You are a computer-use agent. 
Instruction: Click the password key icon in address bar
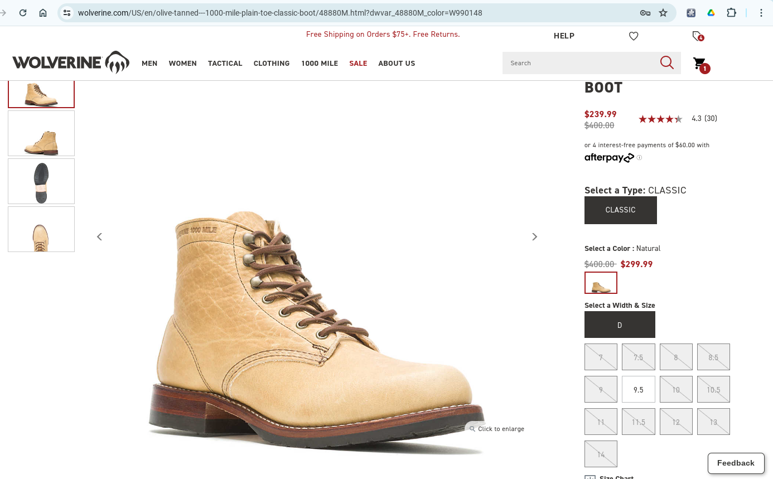tap(645, 12)
